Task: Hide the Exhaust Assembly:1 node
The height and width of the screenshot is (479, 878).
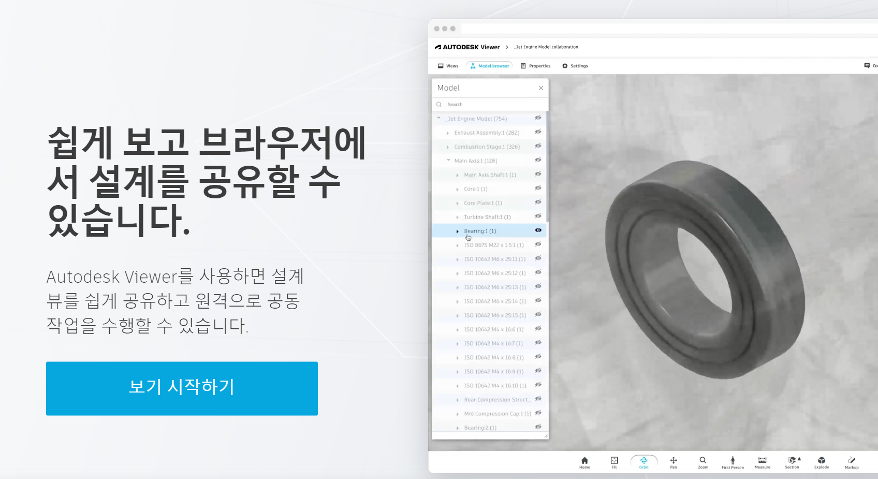Action: click(538, 133)
